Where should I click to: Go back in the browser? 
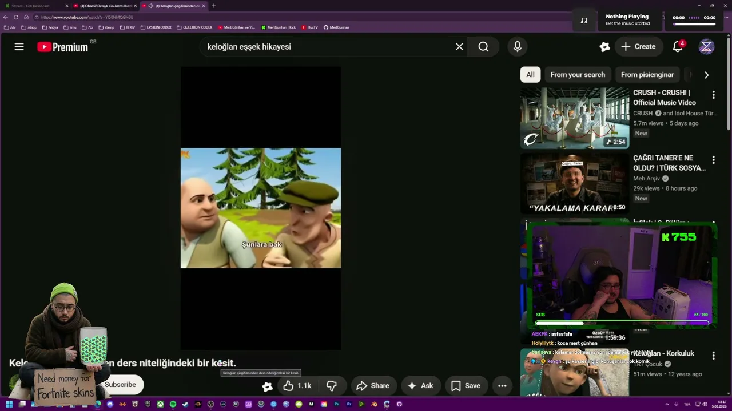tap(6, 17)
